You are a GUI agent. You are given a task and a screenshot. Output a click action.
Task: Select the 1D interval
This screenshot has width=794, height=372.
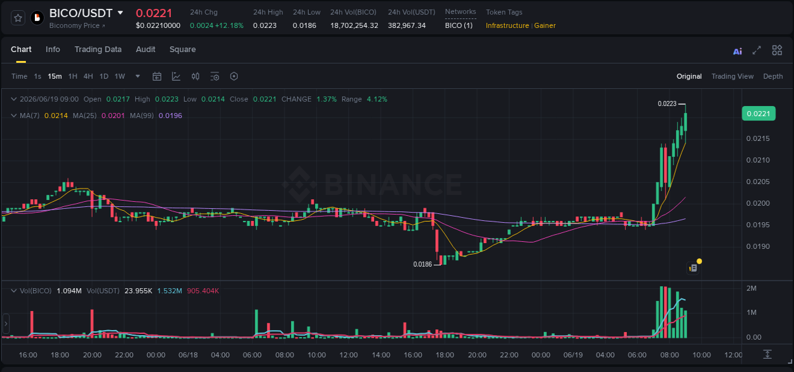tap(104, 76)
